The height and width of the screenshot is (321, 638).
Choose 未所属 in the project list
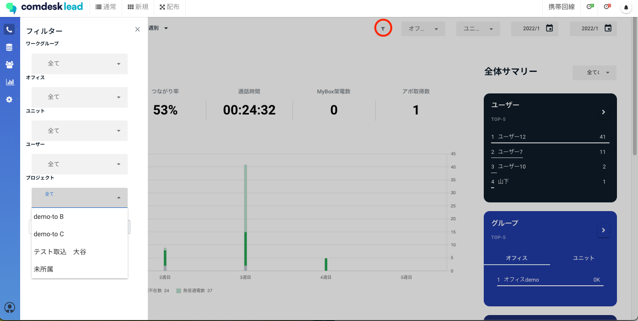(x=43, y=269)
